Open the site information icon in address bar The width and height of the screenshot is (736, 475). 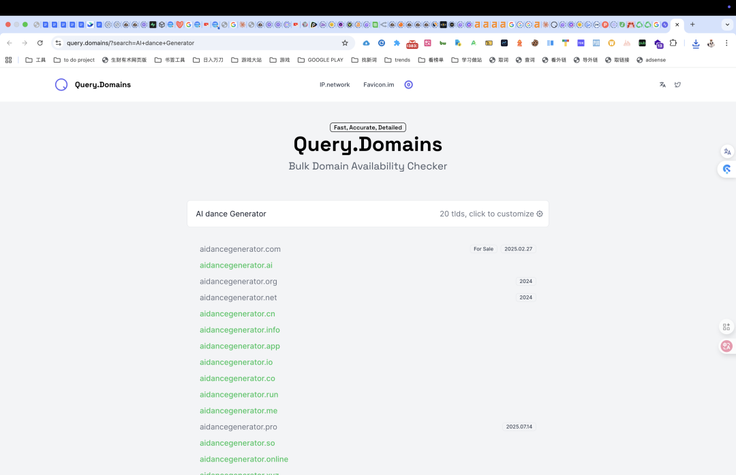[58, 43]
